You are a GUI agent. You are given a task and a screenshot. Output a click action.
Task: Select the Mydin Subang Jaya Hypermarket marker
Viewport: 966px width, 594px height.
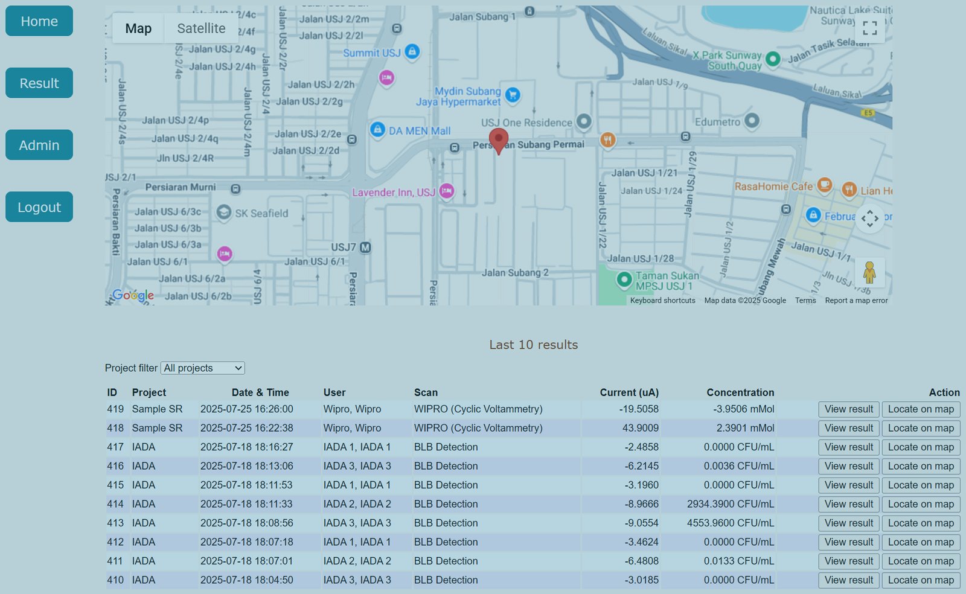(x=513, y=95)
